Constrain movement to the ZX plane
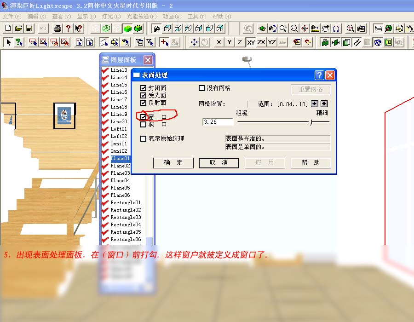 click(261, 42)
